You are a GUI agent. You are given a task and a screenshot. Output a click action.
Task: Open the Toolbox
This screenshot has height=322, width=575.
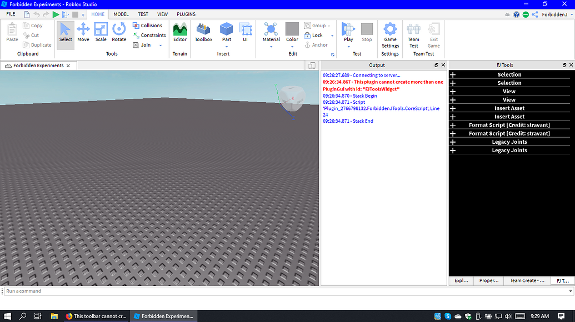coord(203,33)
